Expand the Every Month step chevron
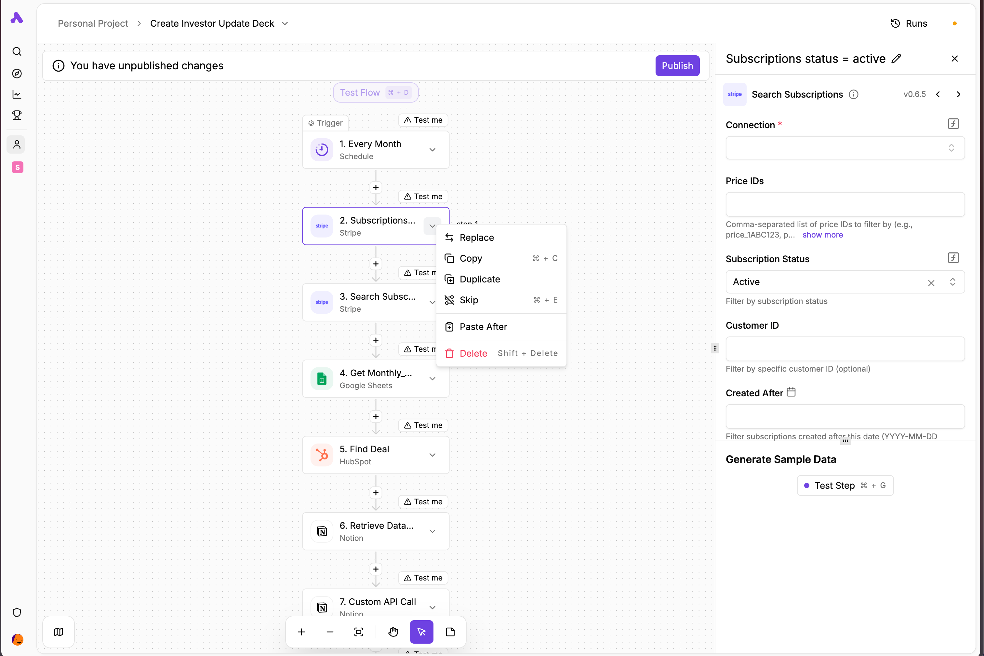Image resolution: width=984 pixels, height=656 pixels. (x=432, y=150)
